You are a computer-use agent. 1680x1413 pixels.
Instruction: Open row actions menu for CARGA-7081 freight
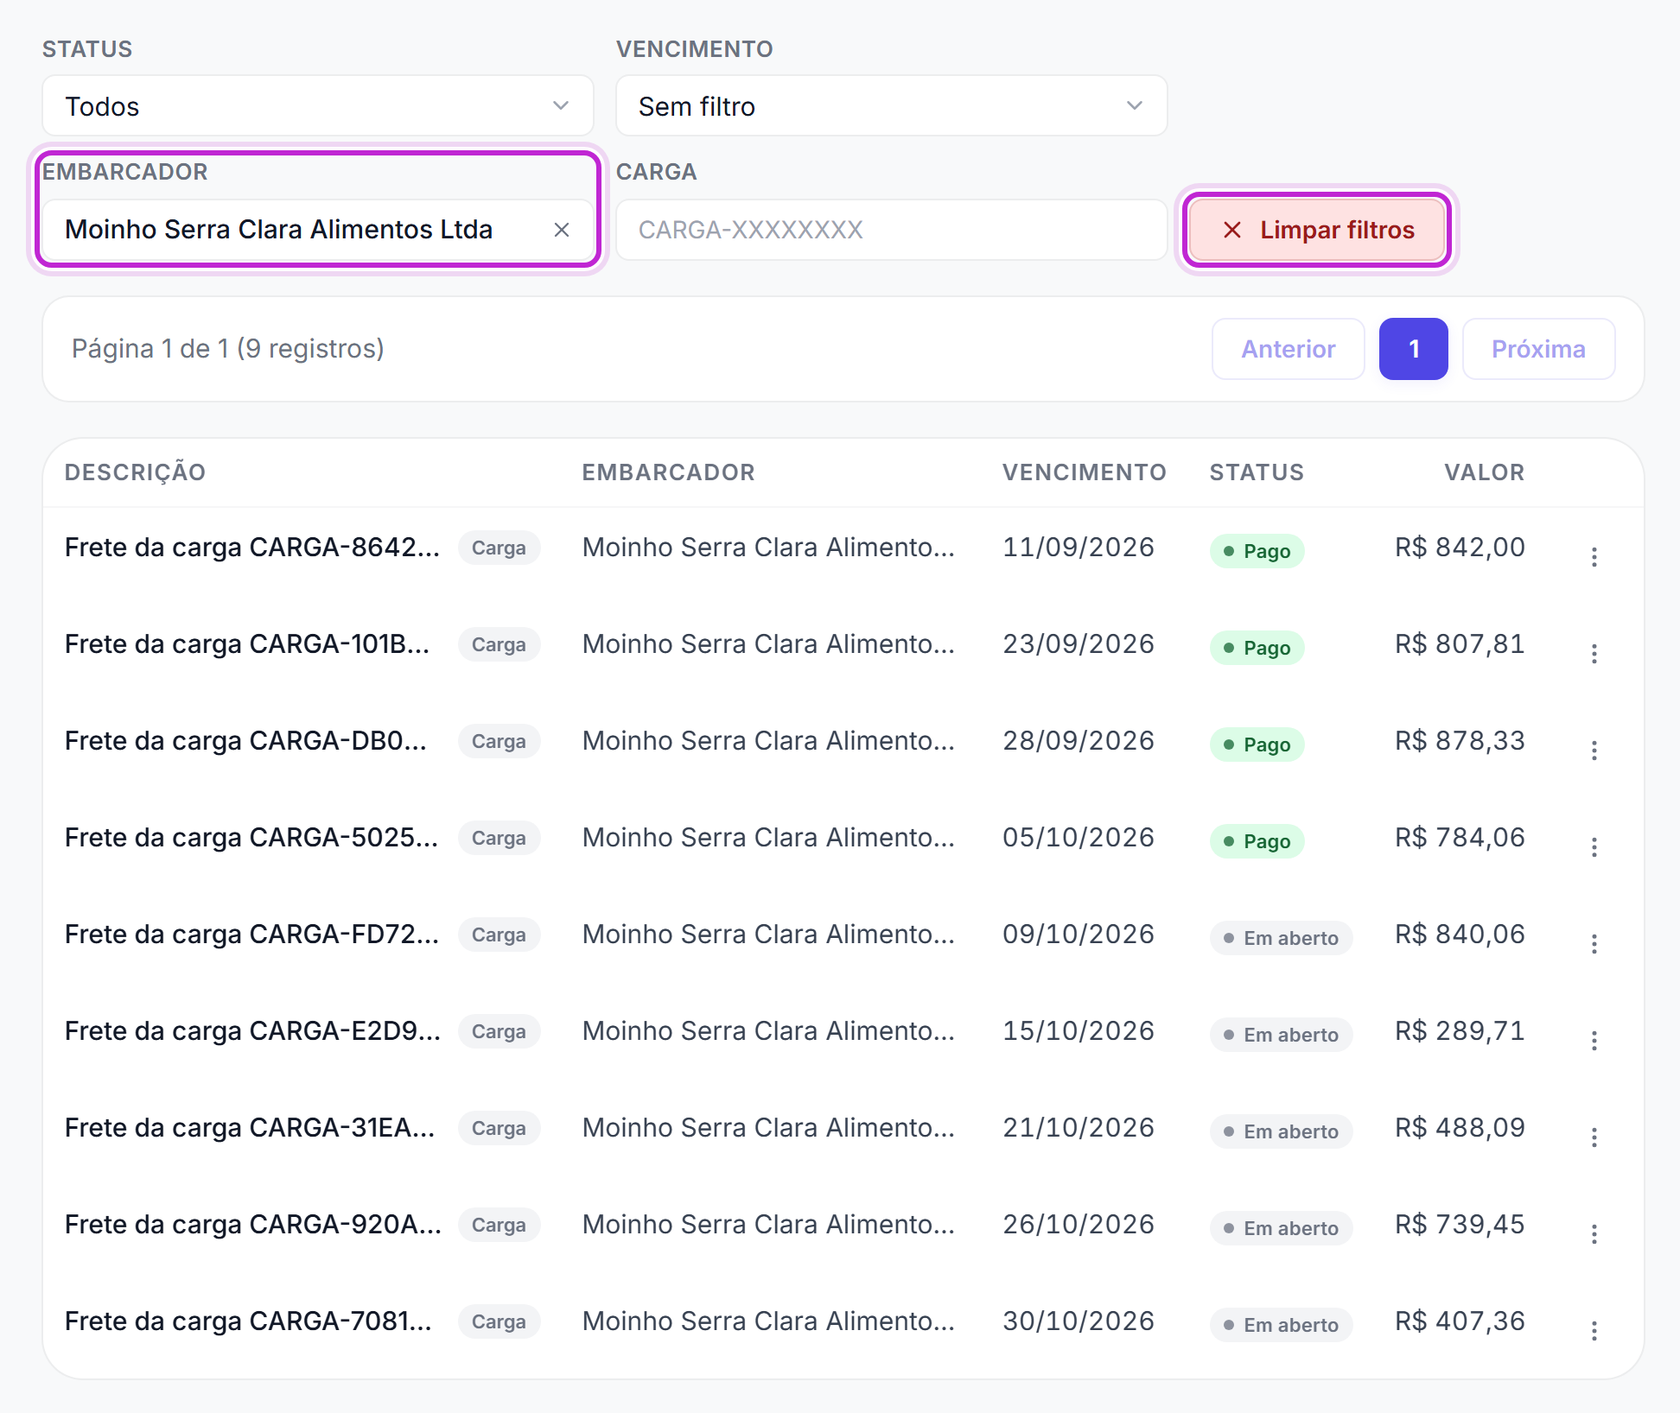1594,1330
